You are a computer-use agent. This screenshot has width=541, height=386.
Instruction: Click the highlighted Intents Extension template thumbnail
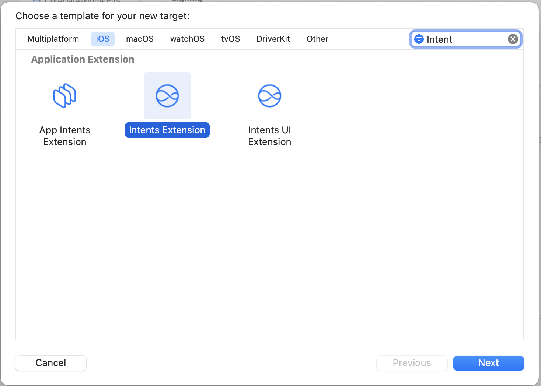167,96
